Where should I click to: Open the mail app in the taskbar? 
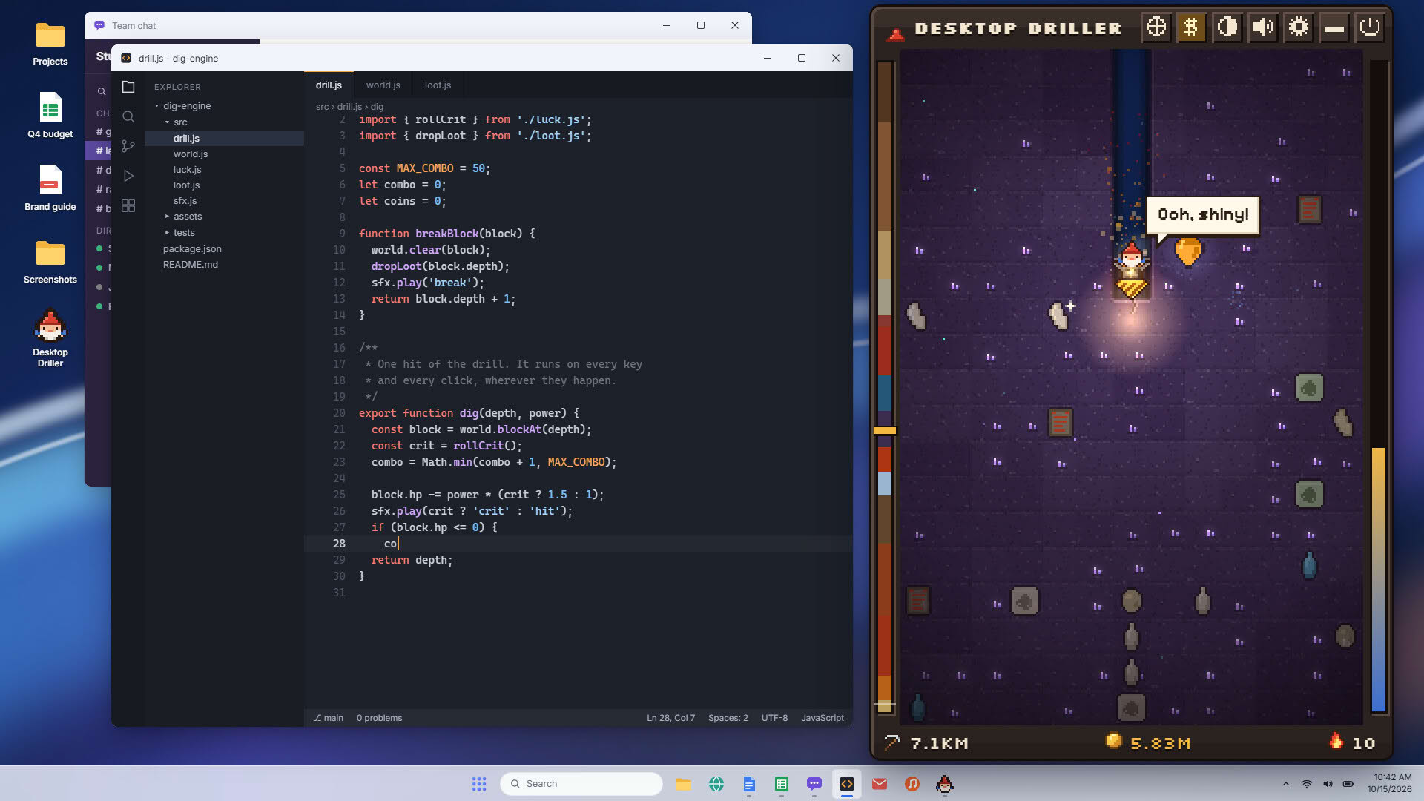(880, 784)
